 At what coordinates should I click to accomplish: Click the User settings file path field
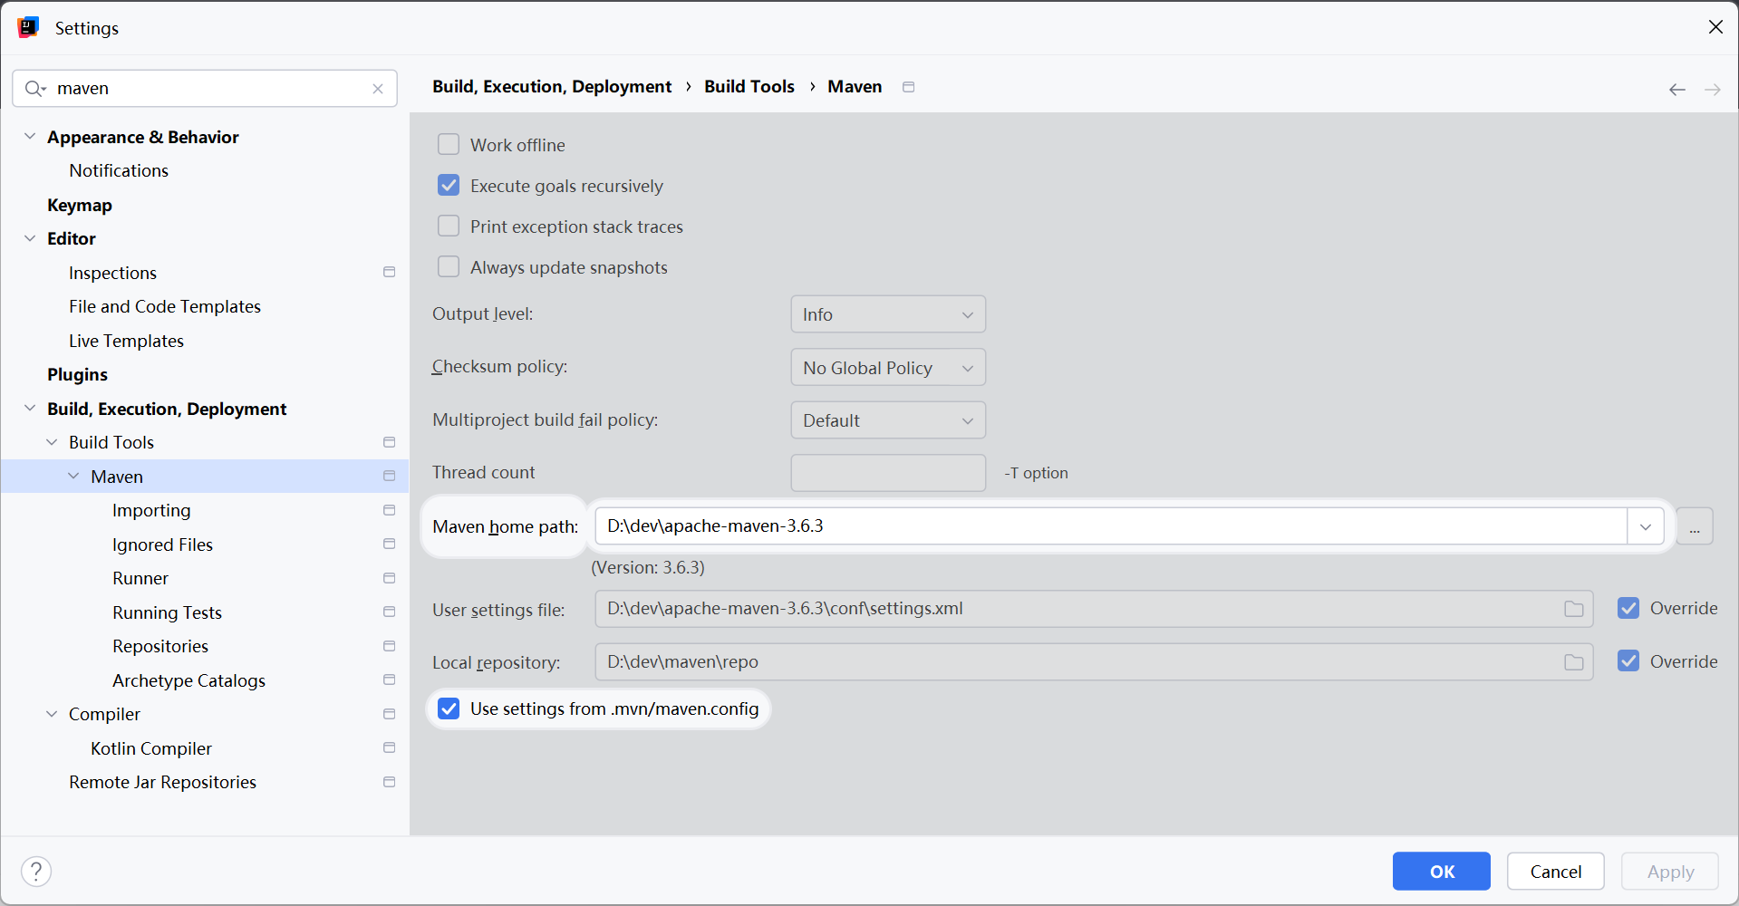pyautogui.click(x=1094, y=609)
